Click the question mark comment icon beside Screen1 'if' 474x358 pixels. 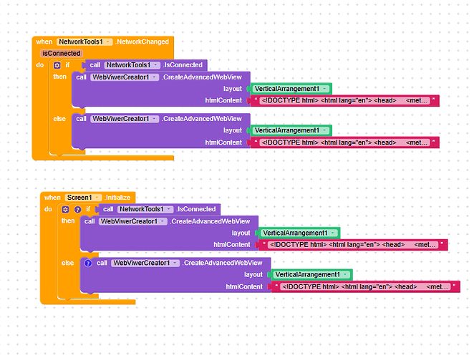[x=78, y=209]
